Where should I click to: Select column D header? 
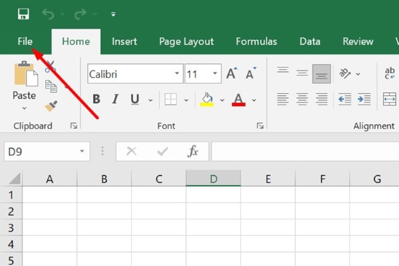pyautogui.click(x=213, y=179)
